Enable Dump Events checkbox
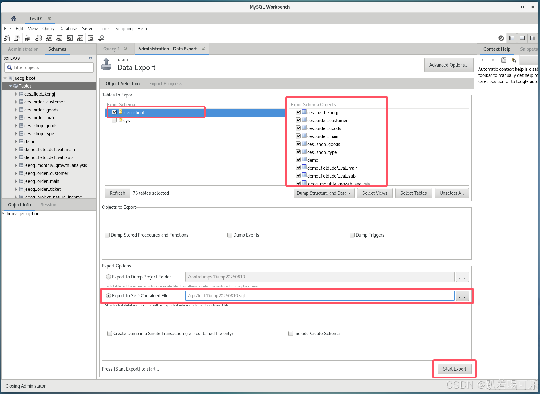540x394 pixels. coord(230,235)
